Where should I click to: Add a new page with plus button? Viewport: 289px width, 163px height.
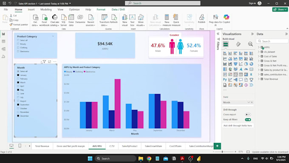point(217,146)
